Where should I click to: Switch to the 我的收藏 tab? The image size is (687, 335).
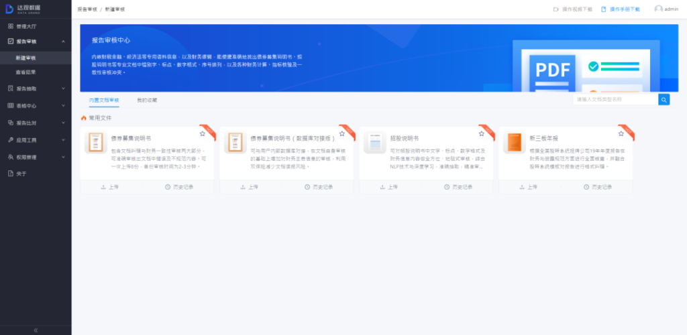(147, 100)
